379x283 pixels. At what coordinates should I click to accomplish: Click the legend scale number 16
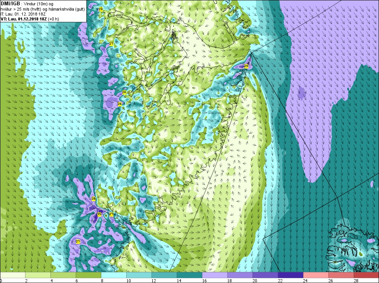coord(205,281)
